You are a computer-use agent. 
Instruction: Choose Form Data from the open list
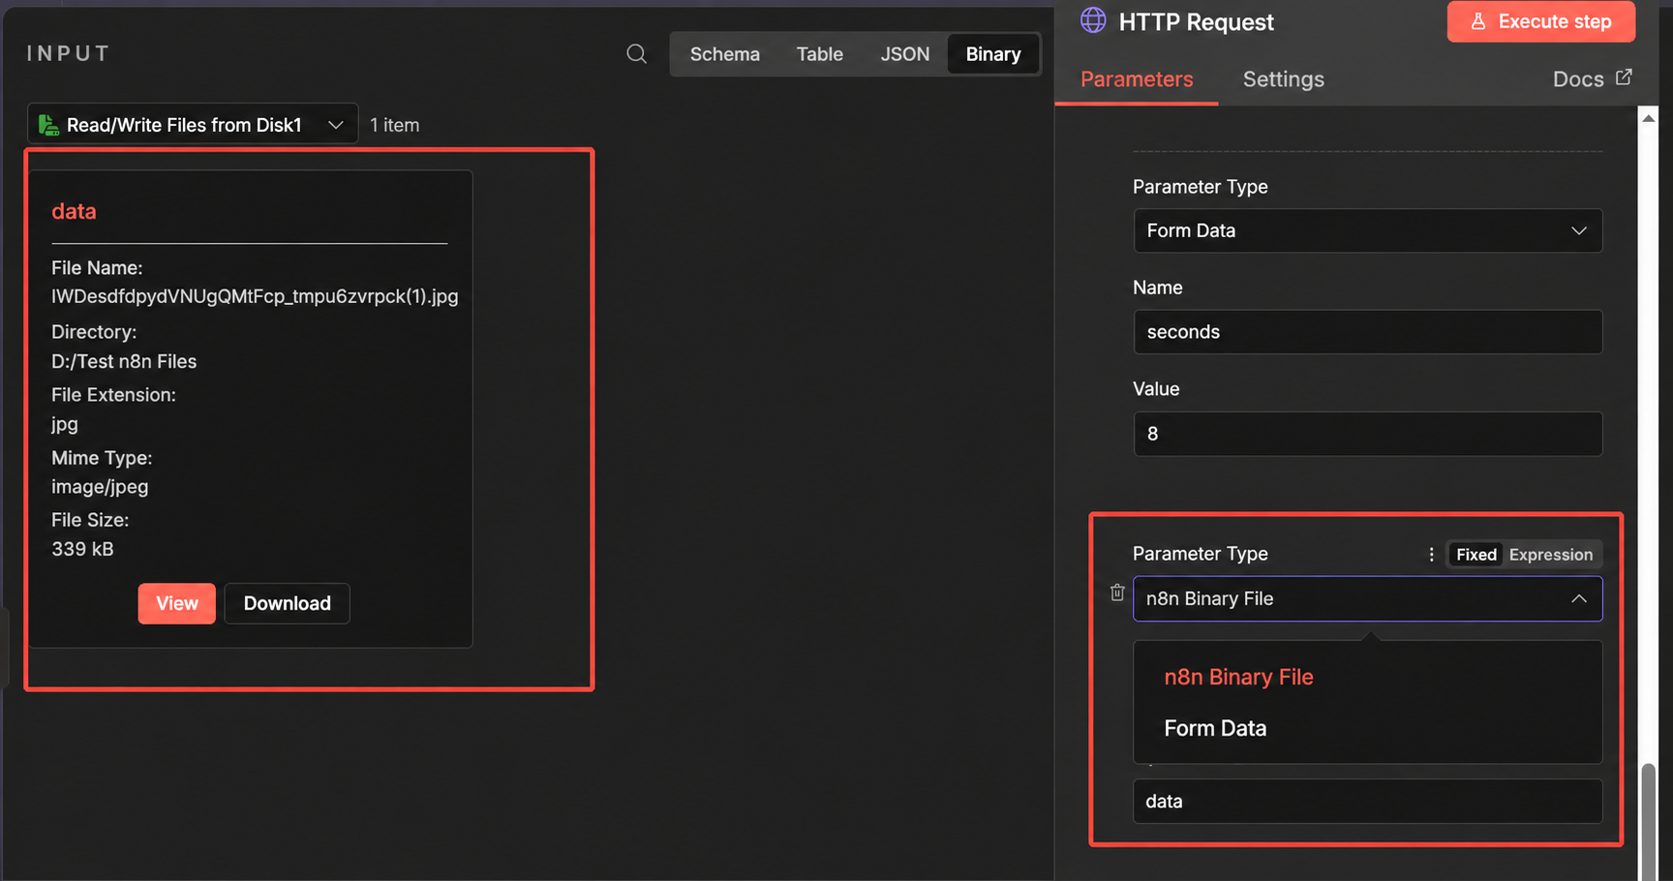(x=1215, y=728)
